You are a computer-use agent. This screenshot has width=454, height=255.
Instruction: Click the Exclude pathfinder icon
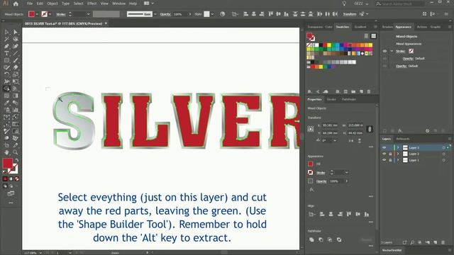tap(339, 239)
